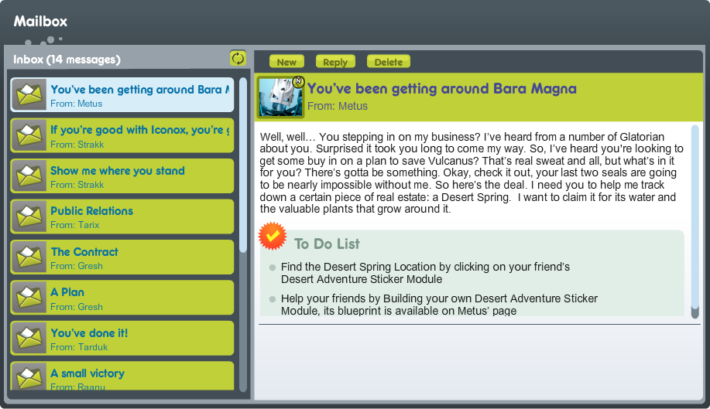Click envelope icon of A Plan message
Screen dimensions: 710x409
pyautogui.click(x=29, y=298)
